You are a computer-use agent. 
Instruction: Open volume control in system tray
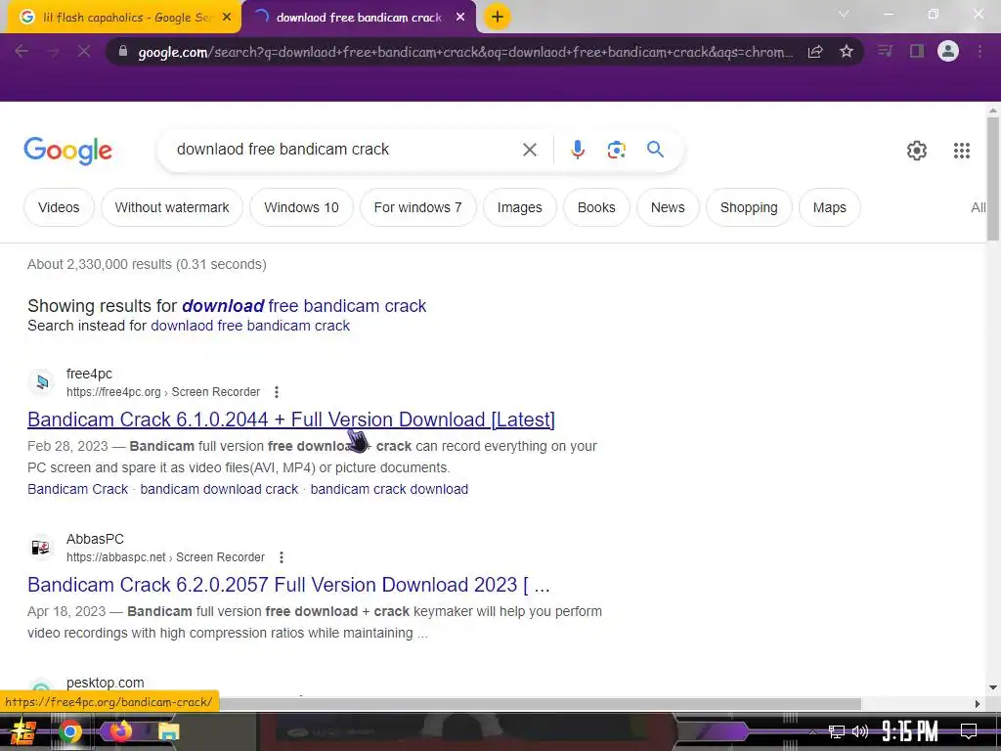[860, 731]
